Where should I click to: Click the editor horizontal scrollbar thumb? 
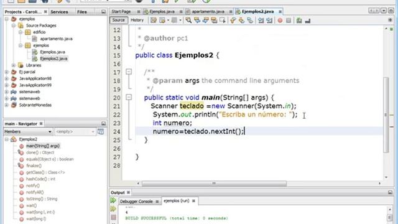point(214,183)
